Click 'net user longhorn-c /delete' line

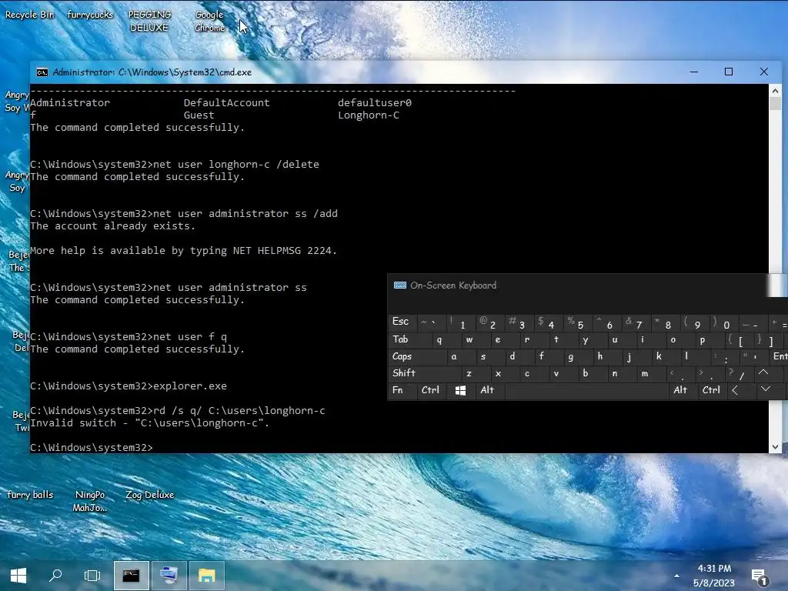(175, 165)
